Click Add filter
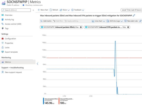142x105 pixels. [x=58, y=21]
